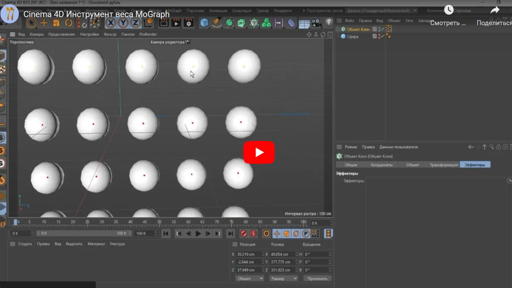Open the Размер dropdown in the coordinates panel
Image resolution: width=512 pixels, height=288 pixels.
coord(283,278)
